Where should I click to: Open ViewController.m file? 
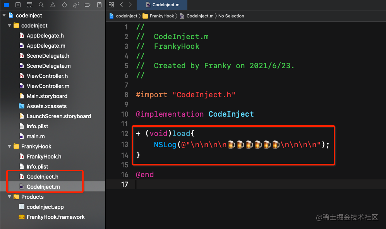48,86
